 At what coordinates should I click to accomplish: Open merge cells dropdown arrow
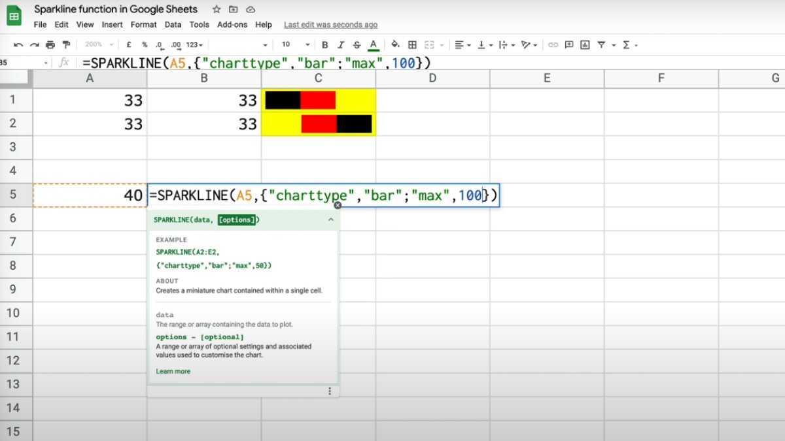click(440, 45)
